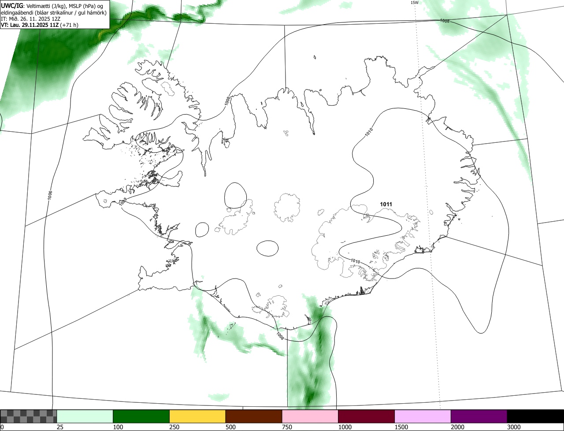Choose the yellow 250–500 legend swatch
Viewport: 564px width, 431px height.
(x=197, y=416)
